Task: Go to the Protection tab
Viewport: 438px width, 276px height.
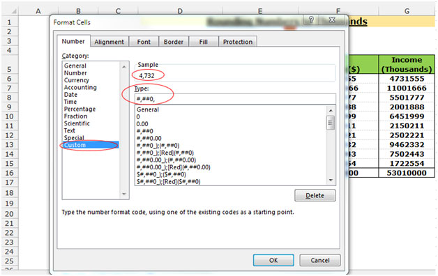Action: coord(238,42)
